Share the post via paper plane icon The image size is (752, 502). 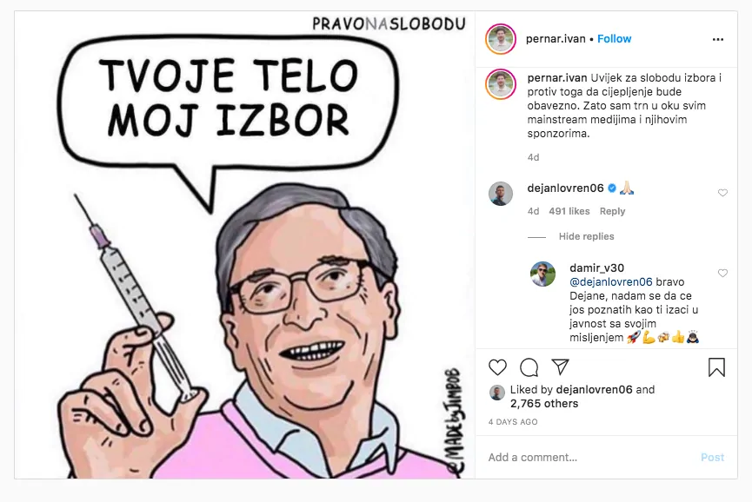pos(560,367)
